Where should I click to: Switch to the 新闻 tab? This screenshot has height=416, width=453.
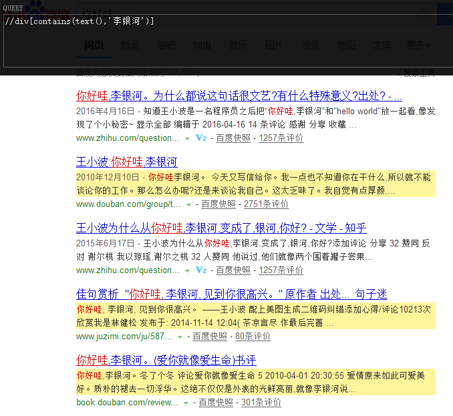(x=130, y=45)
